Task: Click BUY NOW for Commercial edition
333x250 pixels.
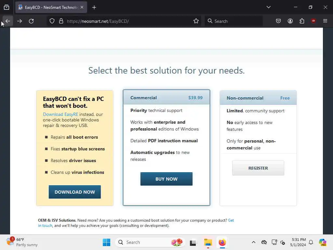Action: (166, 179)
